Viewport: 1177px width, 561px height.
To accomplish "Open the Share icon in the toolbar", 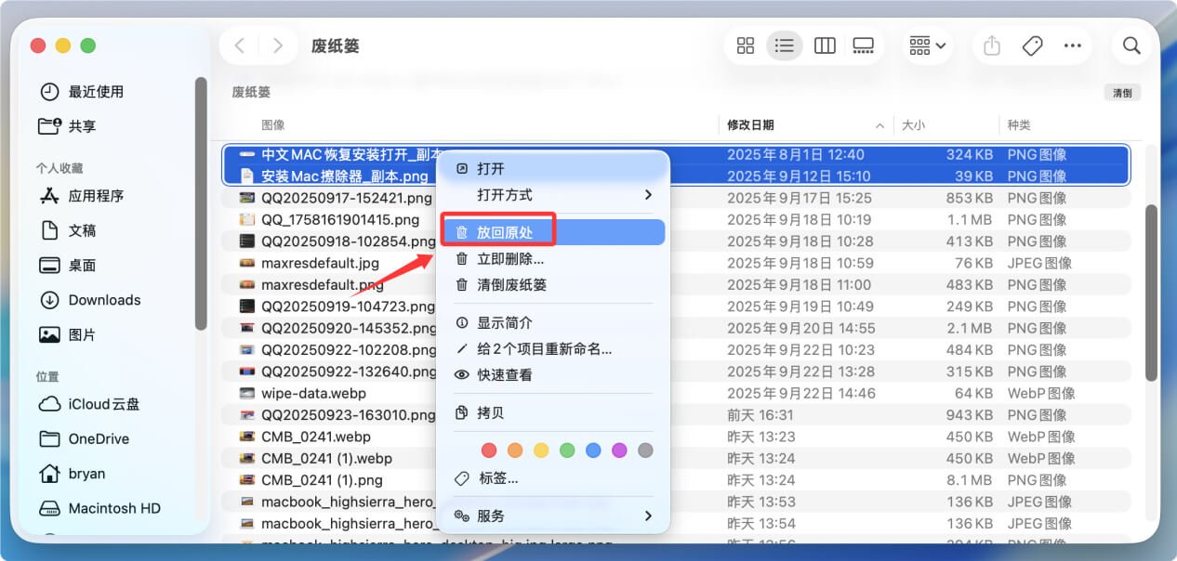I will [x=990, y=45].
